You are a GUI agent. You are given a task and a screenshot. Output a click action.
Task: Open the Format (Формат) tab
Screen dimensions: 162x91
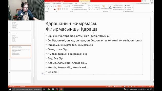(85, 3)
